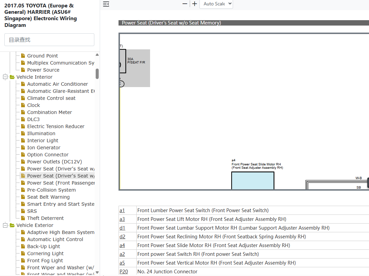The width and height of the screenshot is (369, 276).
Task: Click the Clock page icon
Action: [x=23, y=105]
